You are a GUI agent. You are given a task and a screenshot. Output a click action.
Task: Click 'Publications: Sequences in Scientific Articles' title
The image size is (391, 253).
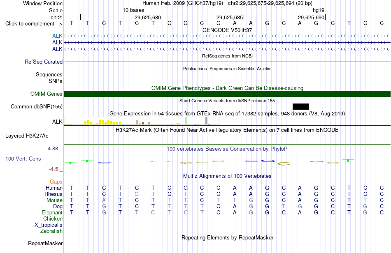click(227, 69)
